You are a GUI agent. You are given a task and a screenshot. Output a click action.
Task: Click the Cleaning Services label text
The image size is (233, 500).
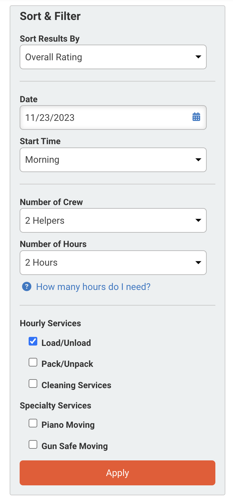click(x=76, y=385)
